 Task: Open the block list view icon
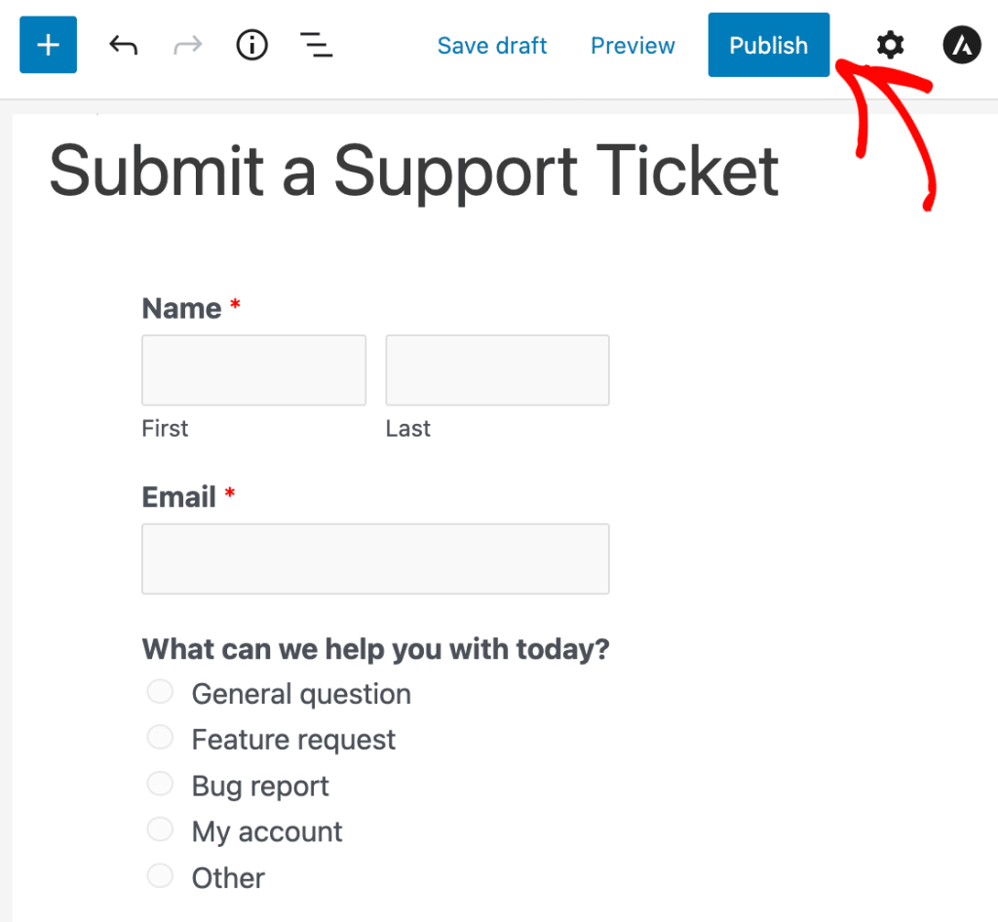click(x=316, y=45)
